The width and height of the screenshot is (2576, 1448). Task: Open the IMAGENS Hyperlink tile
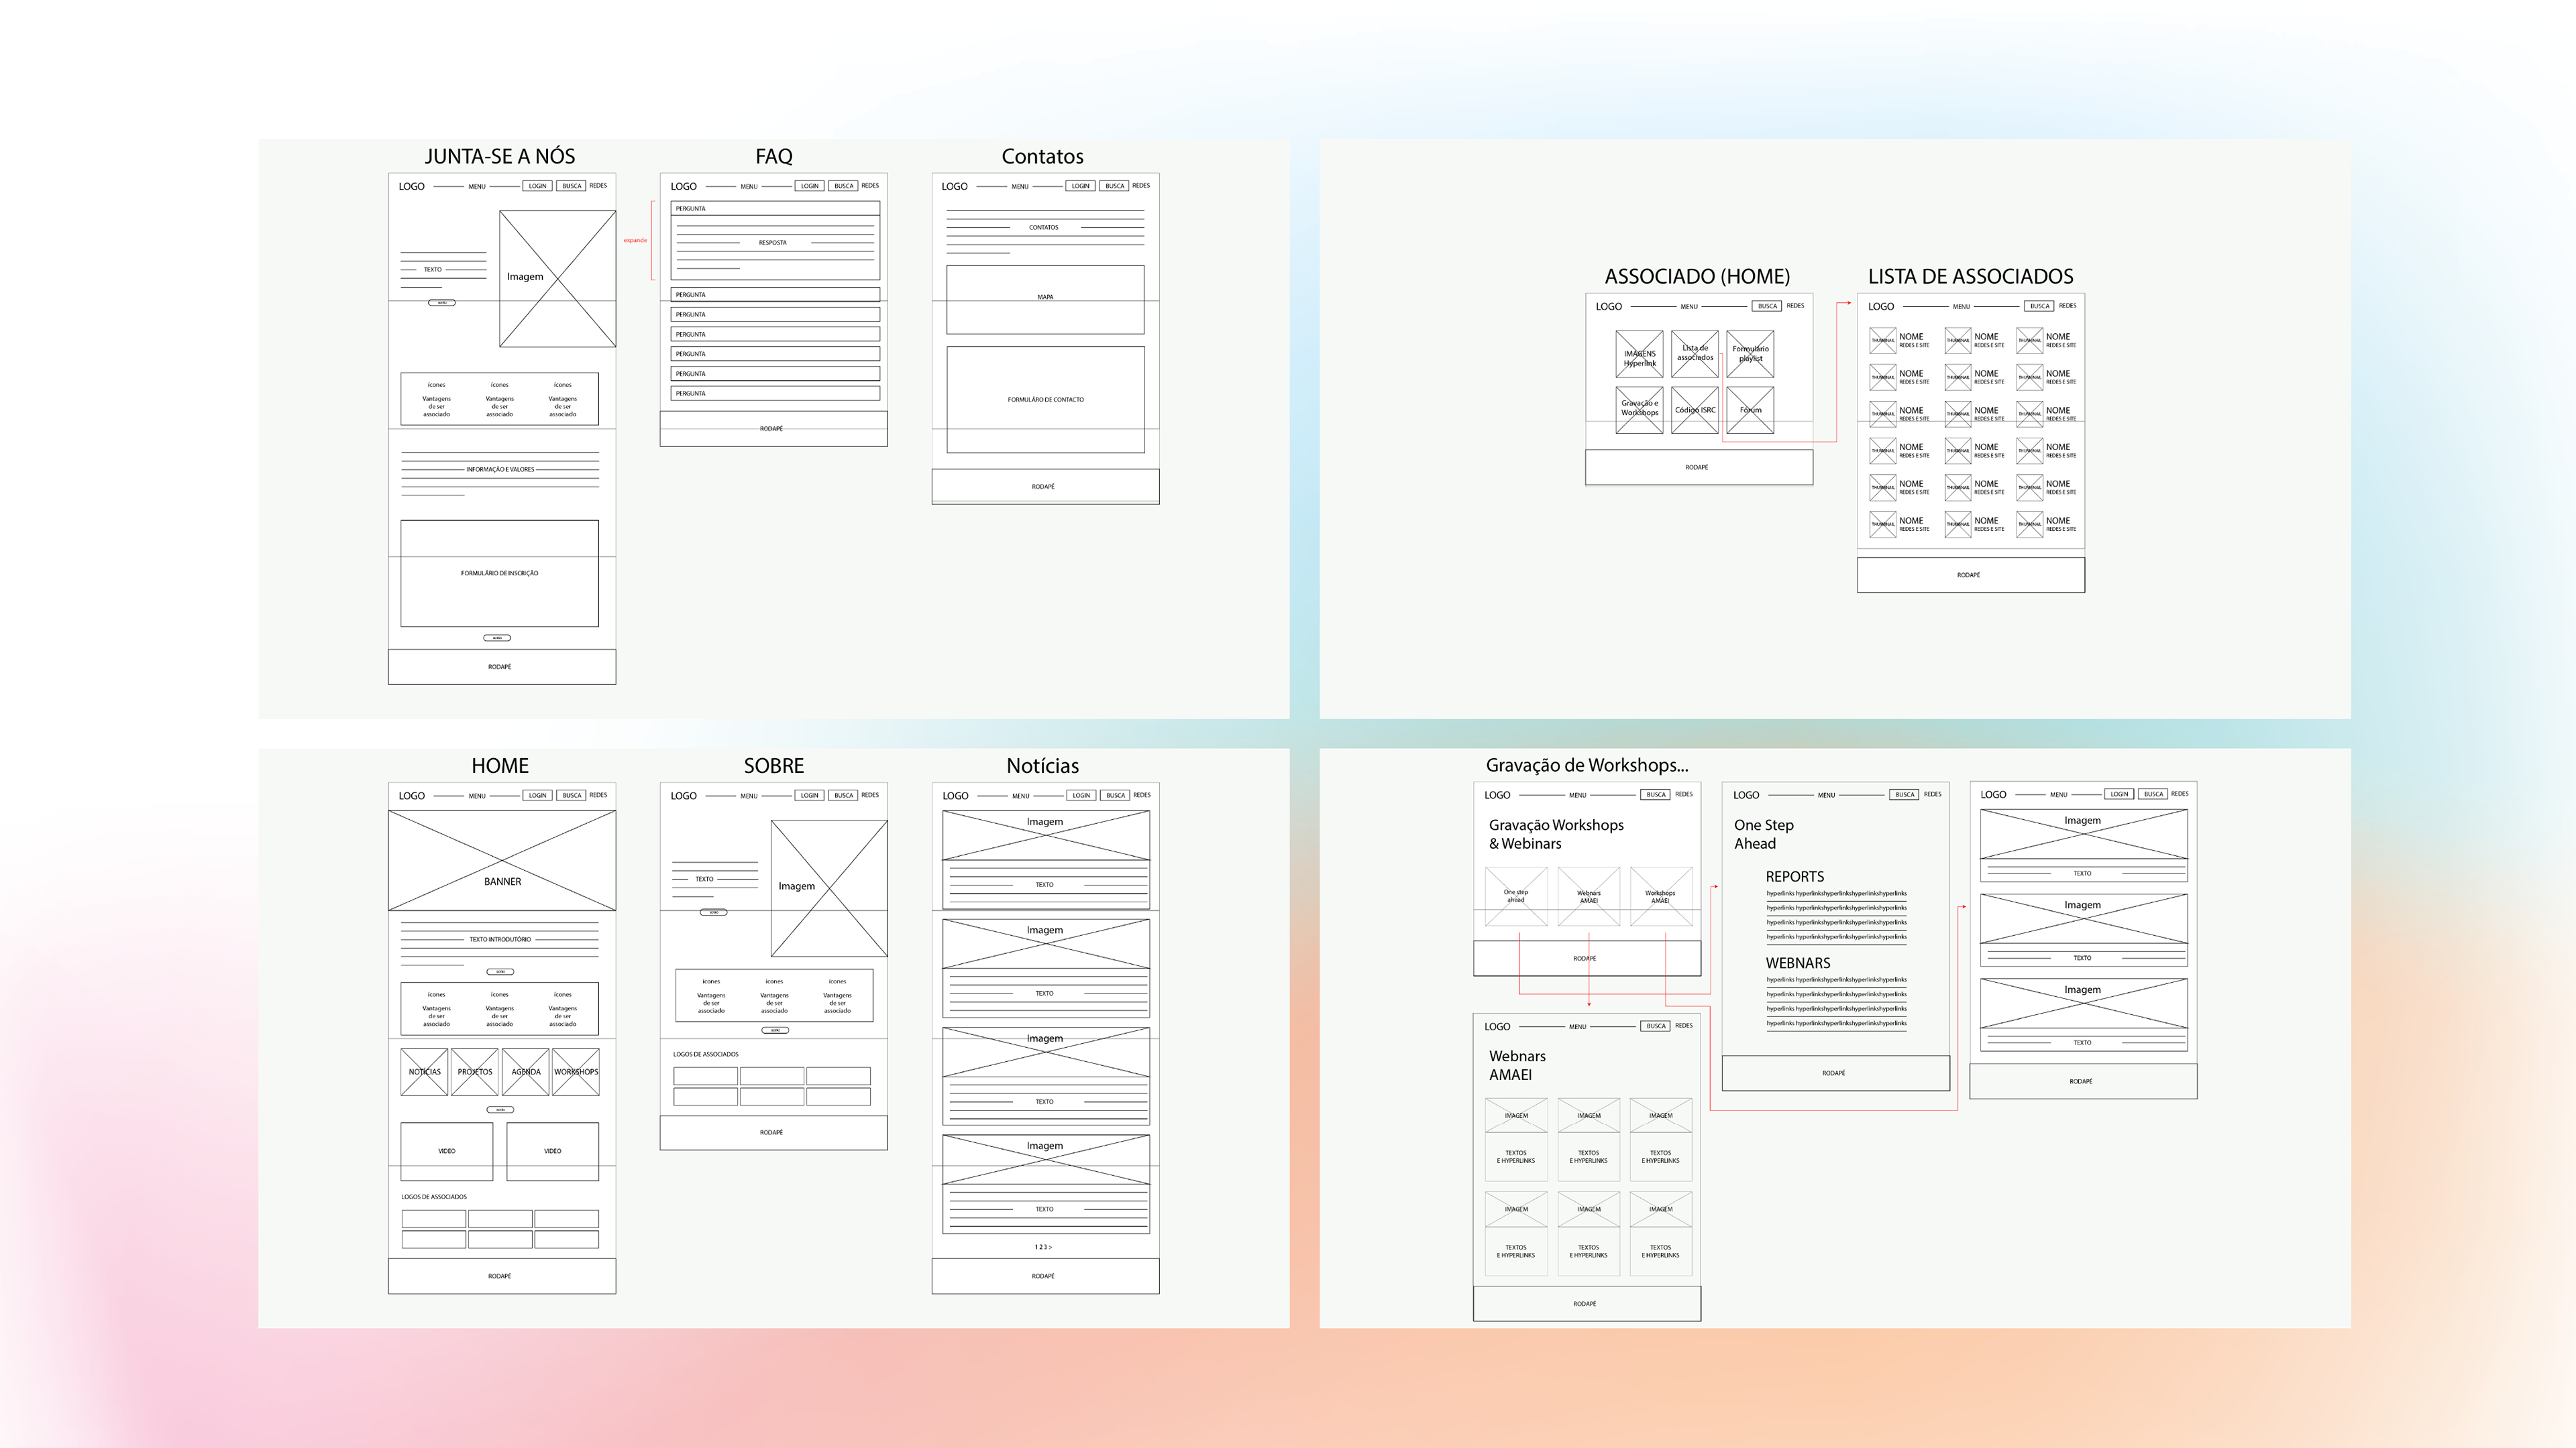click(1640, 354)
